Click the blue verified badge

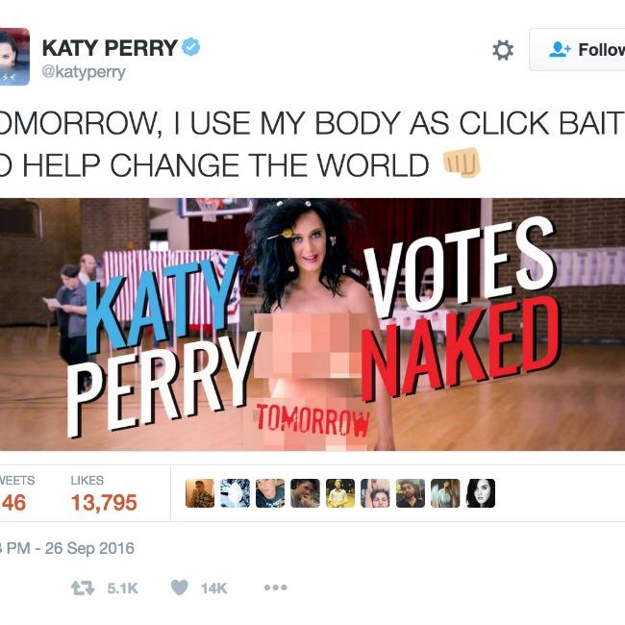(x=191, y=47)
